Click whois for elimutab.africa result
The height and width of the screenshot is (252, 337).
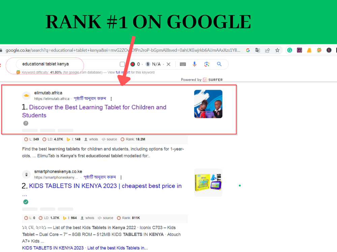(x=91, y=139)
